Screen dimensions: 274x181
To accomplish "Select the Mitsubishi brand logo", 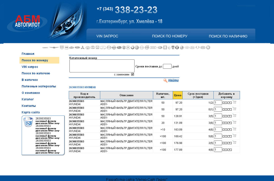I will point(82,48).
